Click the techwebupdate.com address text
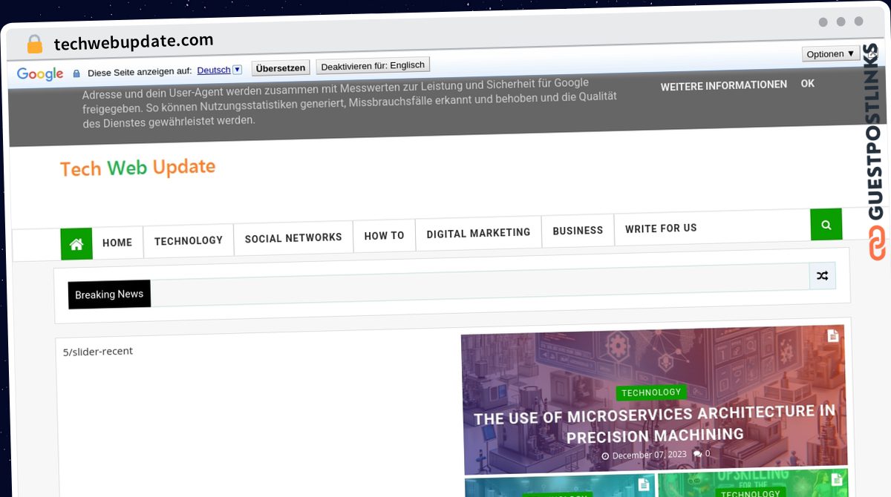Viewport: 891px width, 497px height. pos(134,42)
